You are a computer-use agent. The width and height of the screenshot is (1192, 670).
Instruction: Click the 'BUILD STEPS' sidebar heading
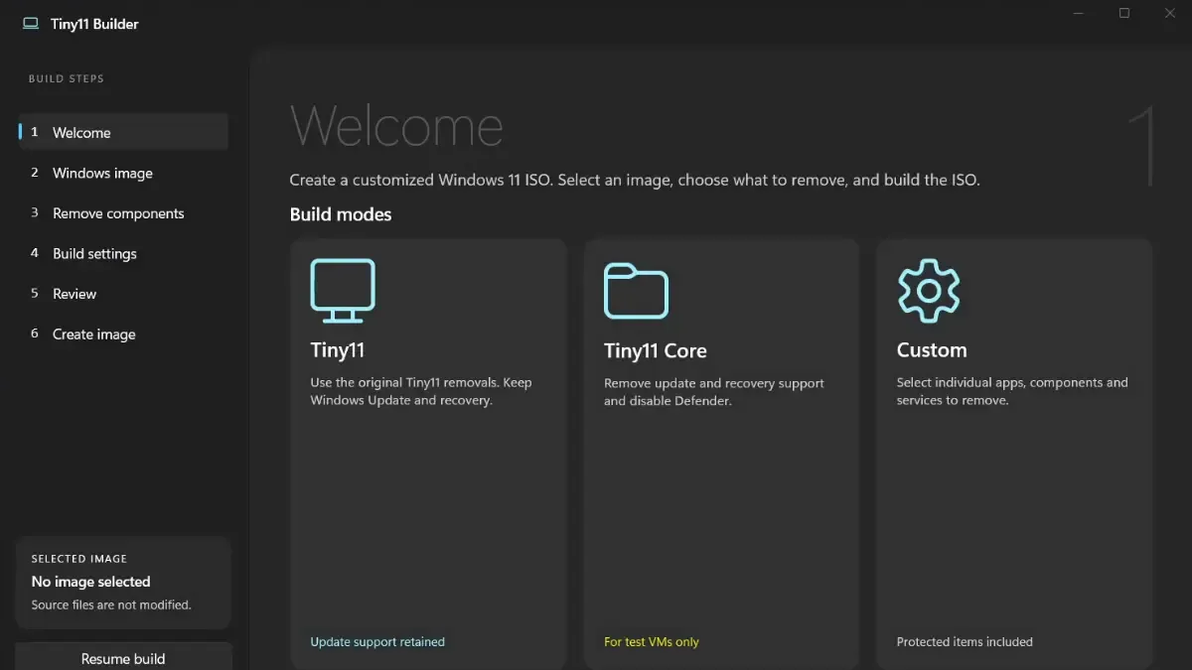67,78
